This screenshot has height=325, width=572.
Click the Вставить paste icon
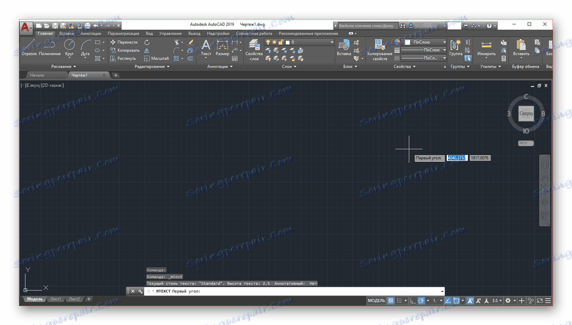[521, 48]
